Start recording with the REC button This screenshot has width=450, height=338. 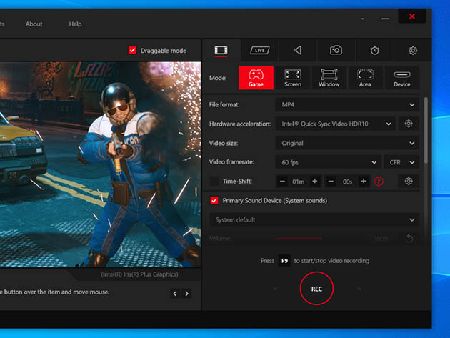point(316,288)
